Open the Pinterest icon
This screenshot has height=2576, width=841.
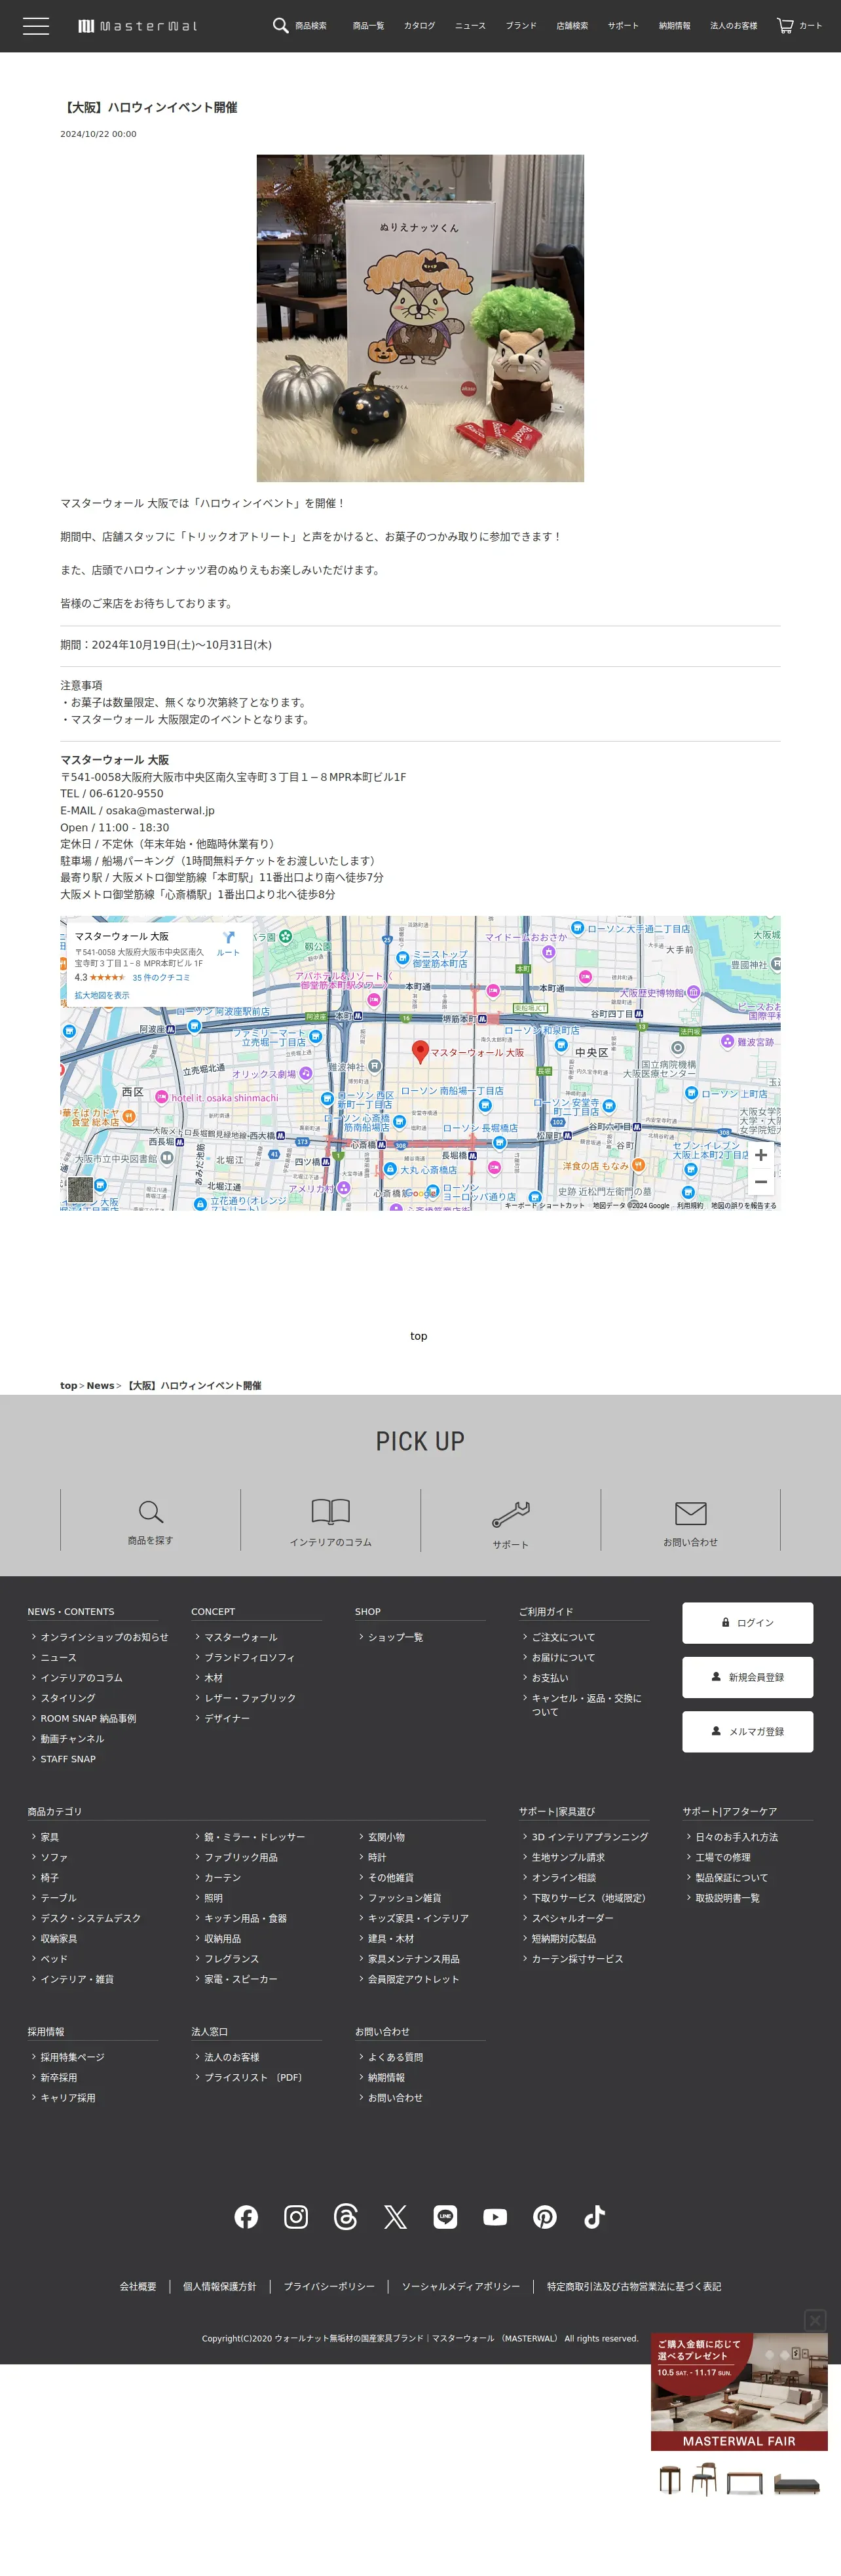[x=545, y=2217]
